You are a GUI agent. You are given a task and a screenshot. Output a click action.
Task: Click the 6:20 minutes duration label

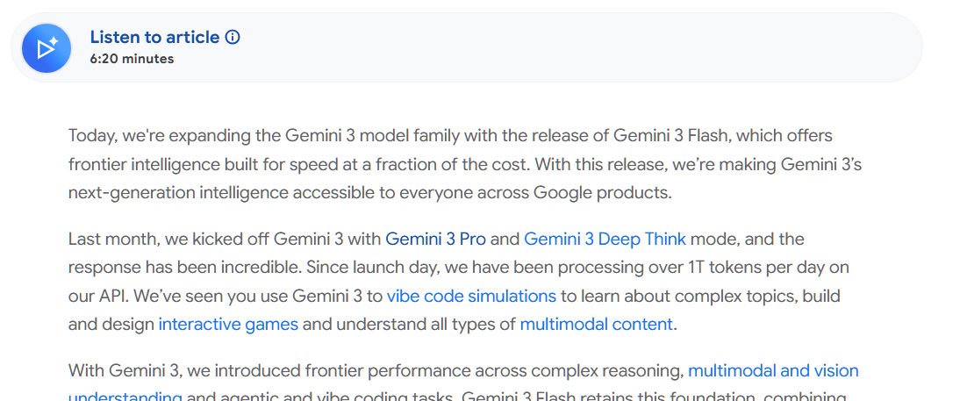(x=132, y=59)
